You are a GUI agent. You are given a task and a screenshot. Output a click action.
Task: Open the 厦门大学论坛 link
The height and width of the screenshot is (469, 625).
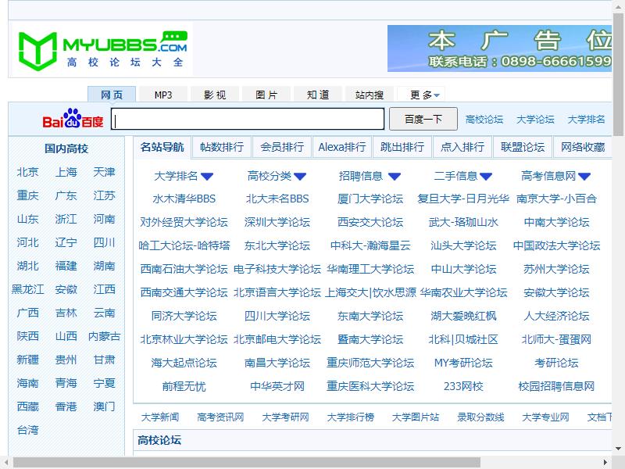click(x=370, y=199)
